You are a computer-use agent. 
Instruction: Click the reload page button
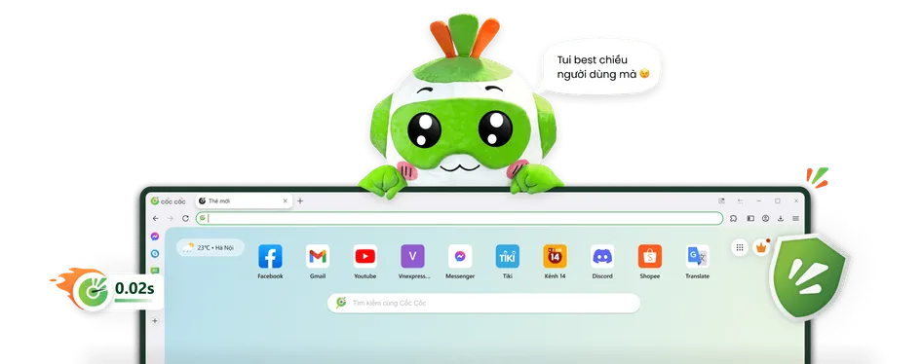pyautogui.click(x=185, y=218)
